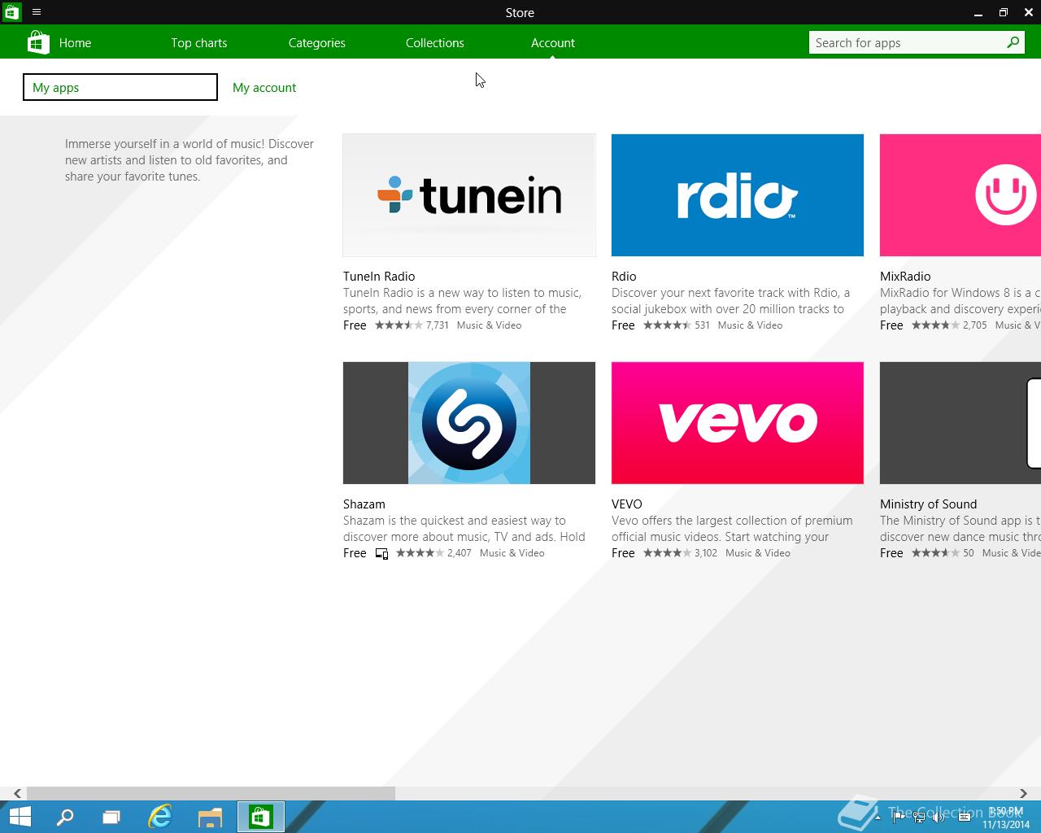Click the horizontal scrollbar thumb
1041x833 pixels.
pos(211,793)
